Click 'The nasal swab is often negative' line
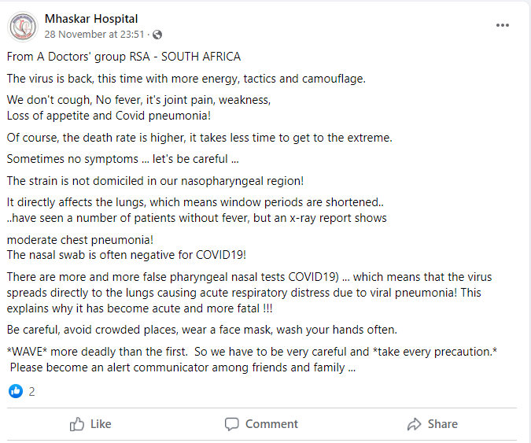 pos(128,254)
